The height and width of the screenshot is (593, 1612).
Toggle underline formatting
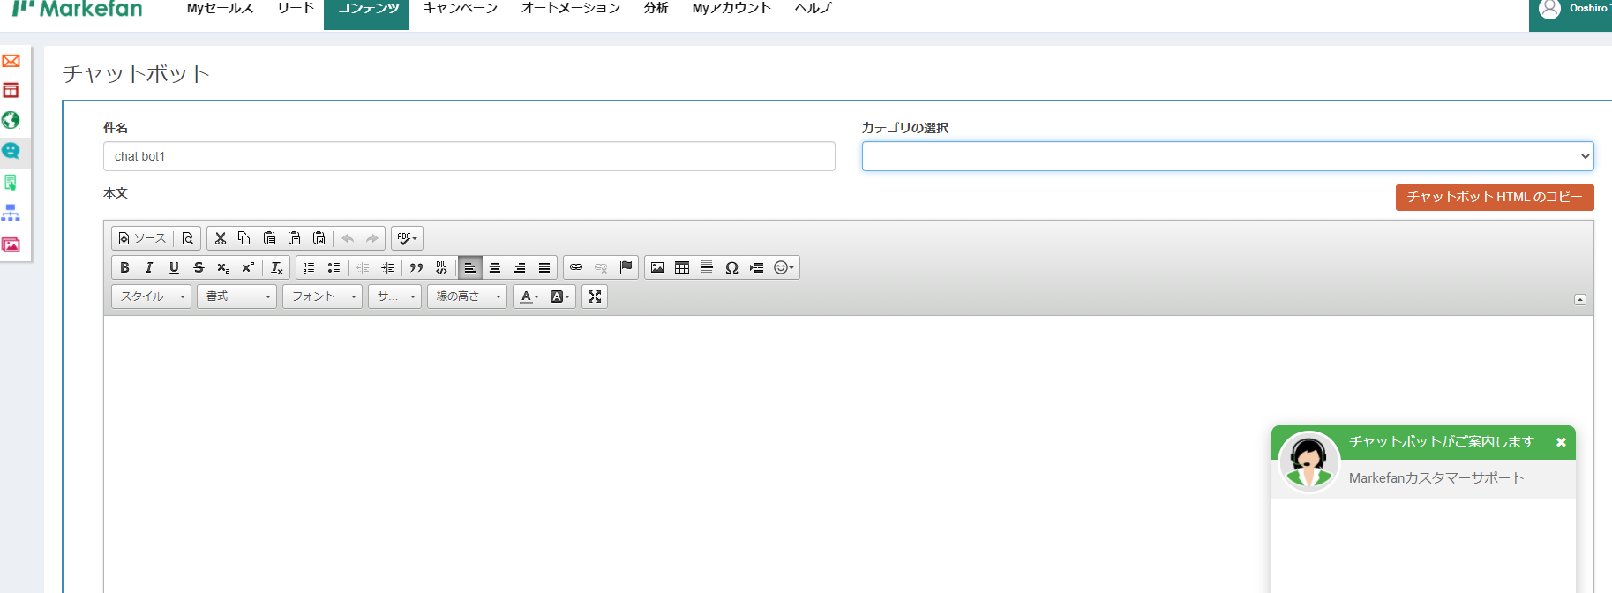point(174,267)
